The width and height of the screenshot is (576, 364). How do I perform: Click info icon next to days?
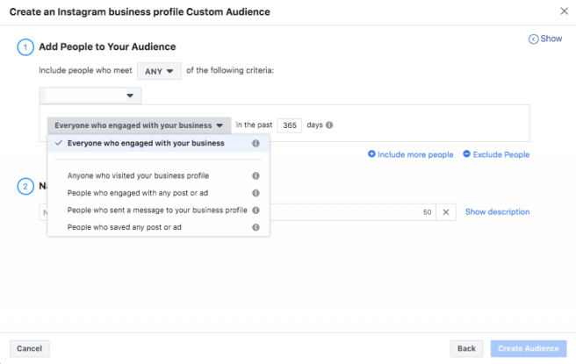(329, 125)
